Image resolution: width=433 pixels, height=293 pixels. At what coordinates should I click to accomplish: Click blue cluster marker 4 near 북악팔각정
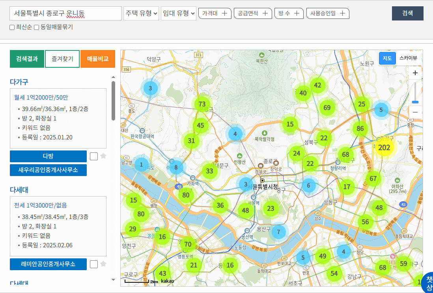235,134
